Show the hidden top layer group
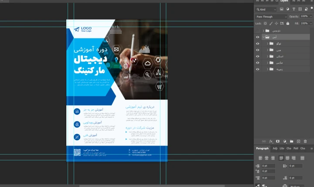The width and height of the screenshot is (314, 187). click(x=257, y=31)
